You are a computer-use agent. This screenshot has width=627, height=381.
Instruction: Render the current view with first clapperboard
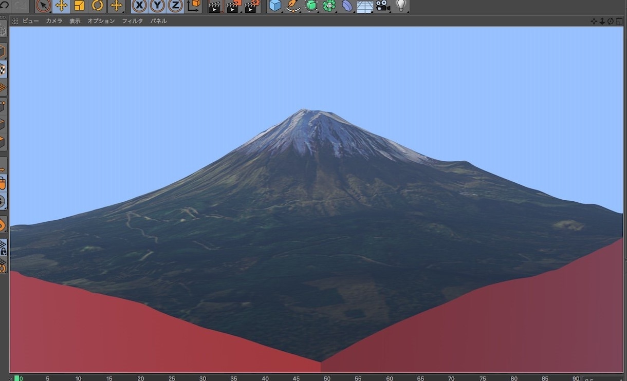click(215, 6)
